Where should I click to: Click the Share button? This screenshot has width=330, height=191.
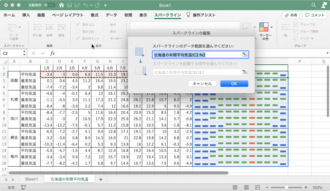click(x=291, y=15)
